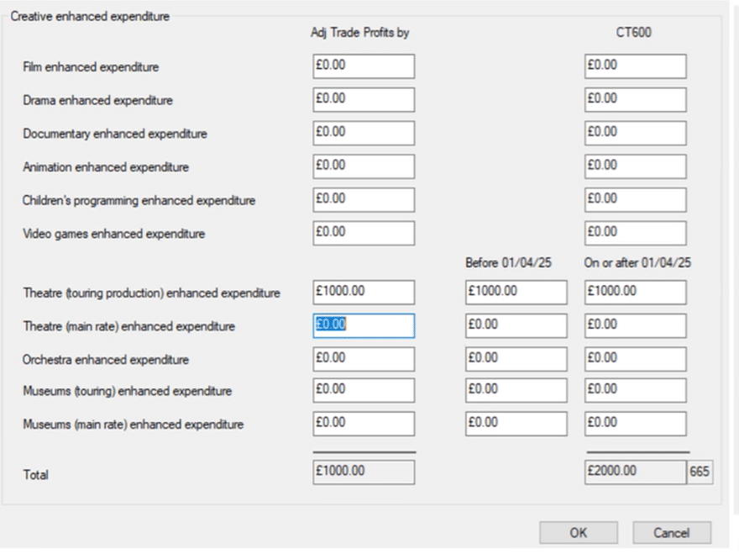Select Video games enhanced expenditure Adj Trade Profits field
The width and height of the screenshot is (739, 554).
(364, 233)
